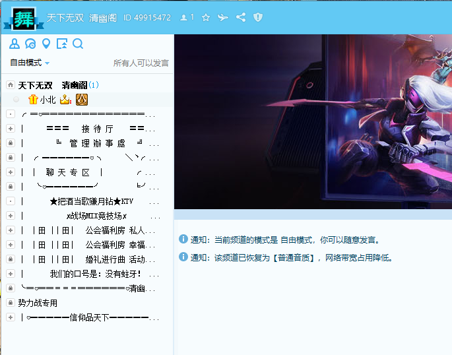Click the airplane icon in header

coord(223,18)
